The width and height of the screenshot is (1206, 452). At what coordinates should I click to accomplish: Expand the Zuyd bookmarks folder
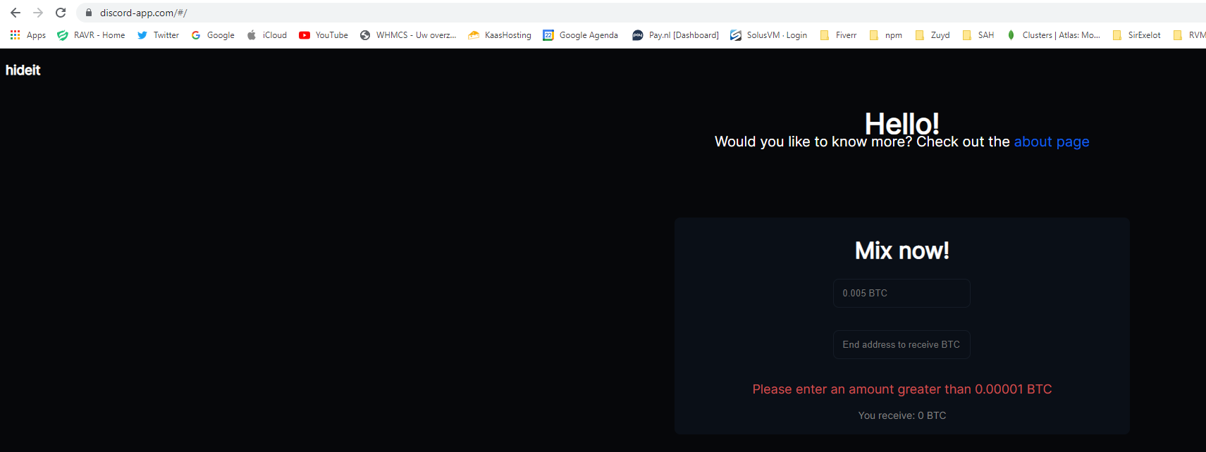click(x=932, y=35)
